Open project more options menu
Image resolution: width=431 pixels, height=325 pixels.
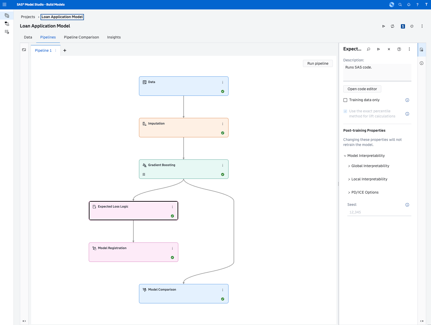(x=422, y=26)
